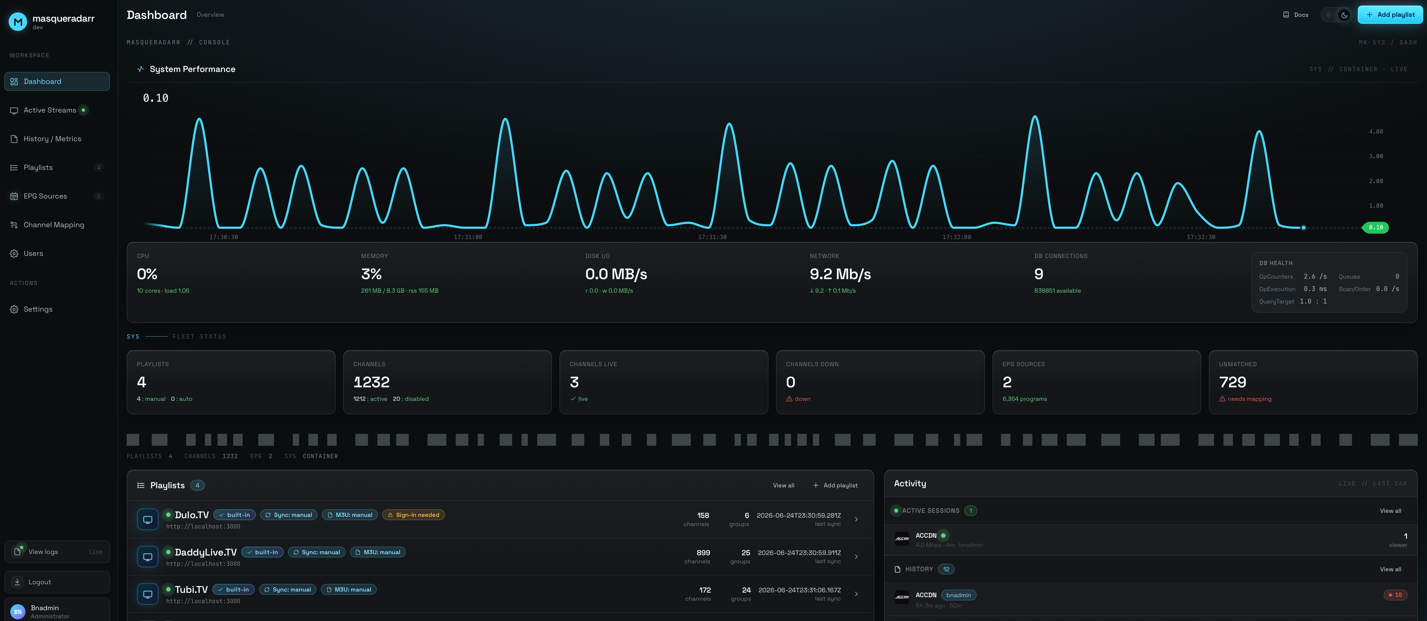Open View logs button
Viewport: 1427px width, 621px height.
(x=57, y=552)
